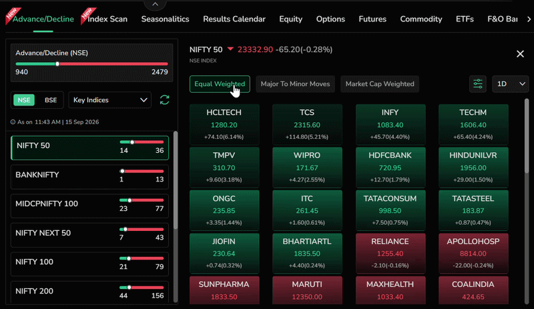Switch to BSE exchange
This screenshot has height=309, width=534.
(51, 100)
